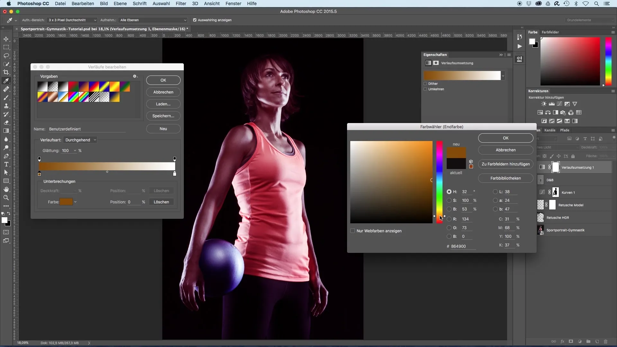
Task: Add Brightness adjustment in Korrekturen panel
Action: pyautogui.click(x=544, y=104)
